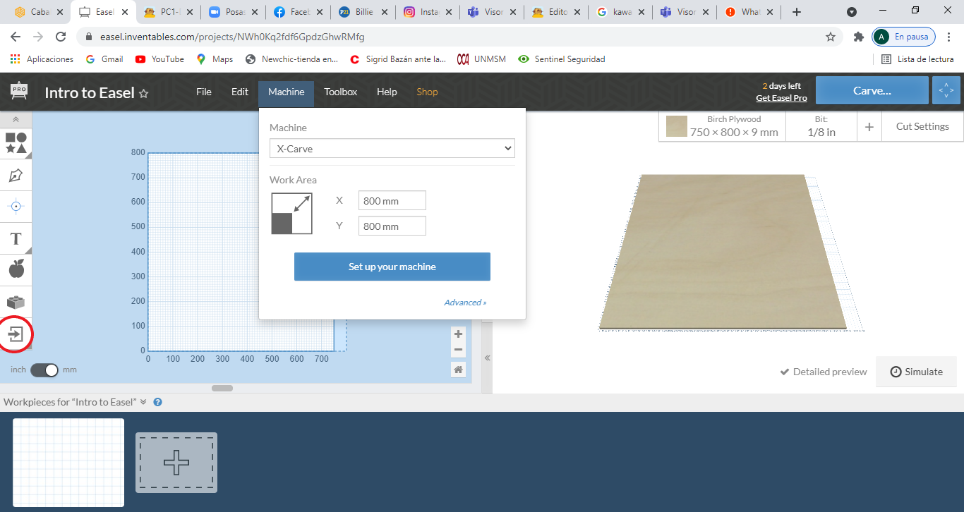Click the Intro to Easel project title
Image resolution: width=964 pixels, height=512 pixels.
[x=90, y=92]
